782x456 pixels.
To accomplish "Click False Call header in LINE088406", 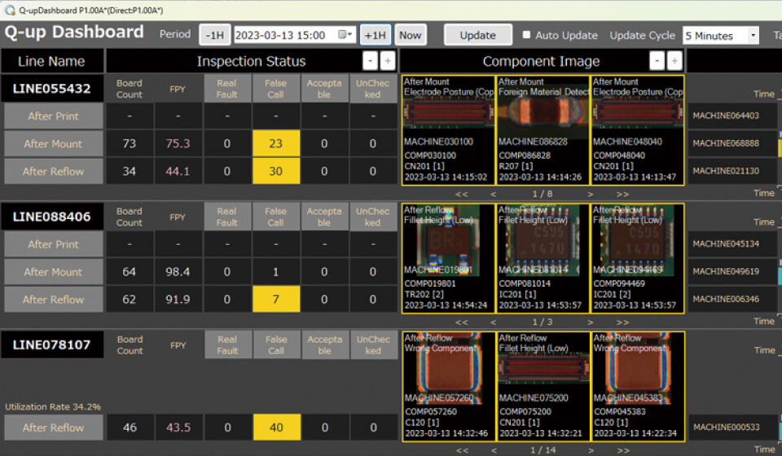I will coord(276,217).
